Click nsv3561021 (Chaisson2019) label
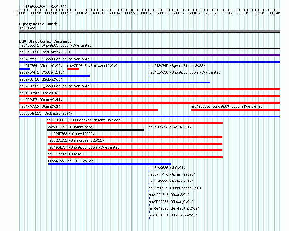289x231 pixels. [x=173, y=215]
